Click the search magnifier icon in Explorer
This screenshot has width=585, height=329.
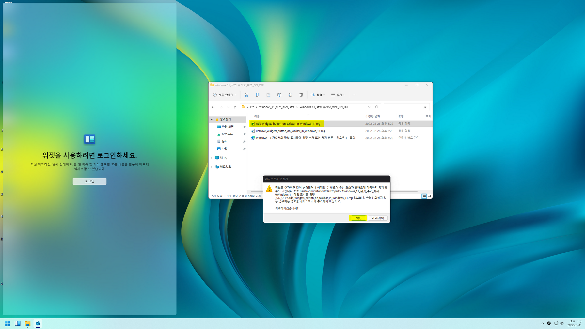pos(425,107)
